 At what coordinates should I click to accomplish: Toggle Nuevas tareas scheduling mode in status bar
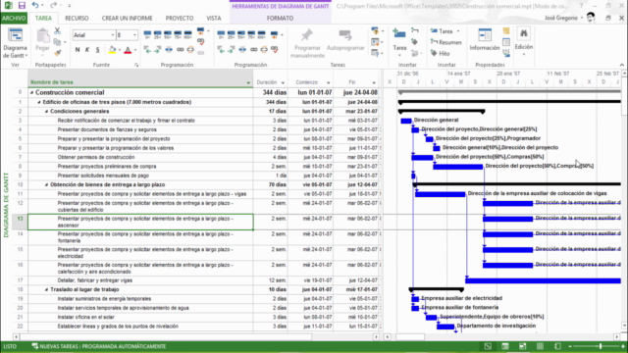(99, 346)
